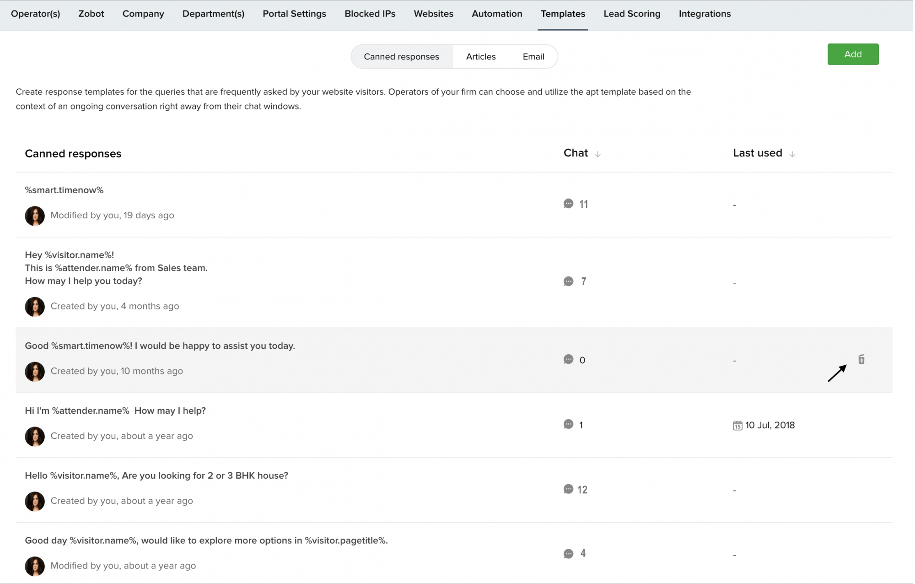Click avatar beside 'Created by you, 4 months ago'
Image resolution: width=915 pixels, height=584 pixels.
tap(35, 307)
